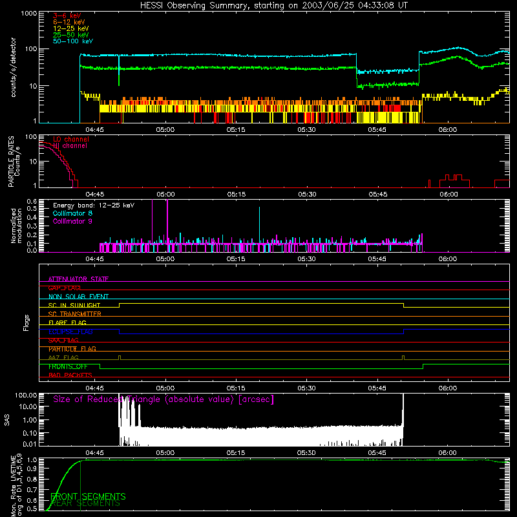Click the 25-50 keV green legend label
The height and width of the screenshot is (517, 517).
coord(71,35)
